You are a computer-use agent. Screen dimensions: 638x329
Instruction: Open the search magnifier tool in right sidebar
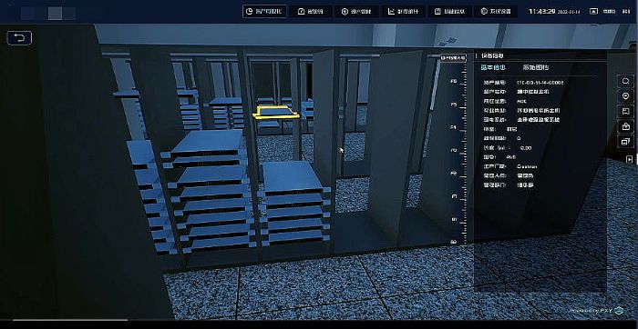(626, 81)
